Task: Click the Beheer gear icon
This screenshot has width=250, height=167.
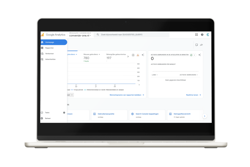Action: [42, 118]
